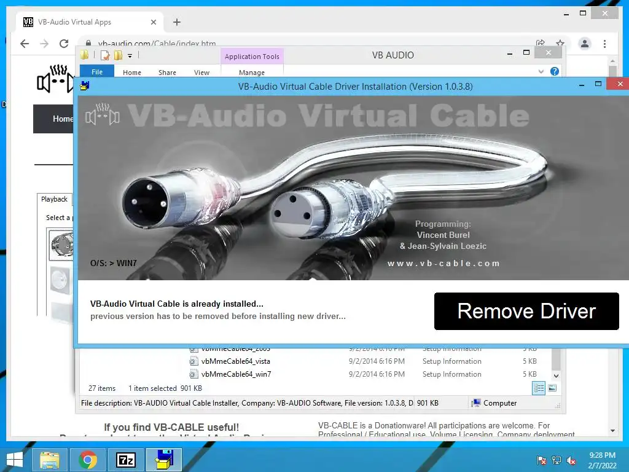Click the installer icon in dialog title bar

(x=84, y=85)
